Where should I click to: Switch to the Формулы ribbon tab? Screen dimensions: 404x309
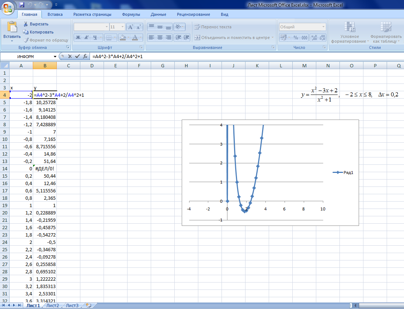131,14
